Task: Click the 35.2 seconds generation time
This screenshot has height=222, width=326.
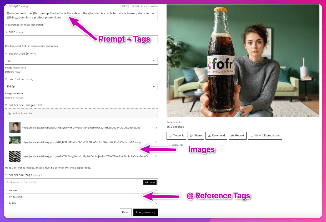Action: (175, 127)
